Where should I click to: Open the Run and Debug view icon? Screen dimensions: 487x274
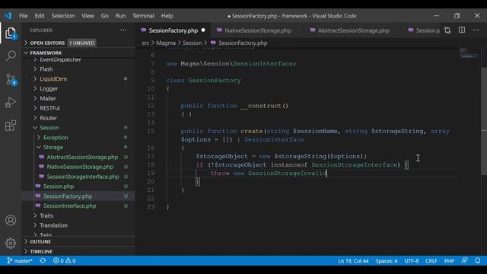(11, 103)
